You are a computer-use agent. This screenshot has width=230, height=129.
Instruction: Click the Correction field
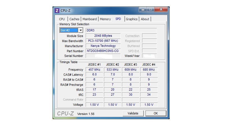pyautogui.click(x=149, y=36)
